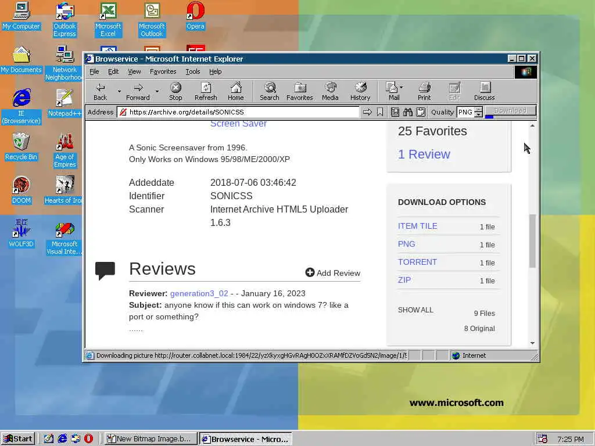Click the Forward toolbar button
Viewport: 595px width, 446px height.
(138, 91)
